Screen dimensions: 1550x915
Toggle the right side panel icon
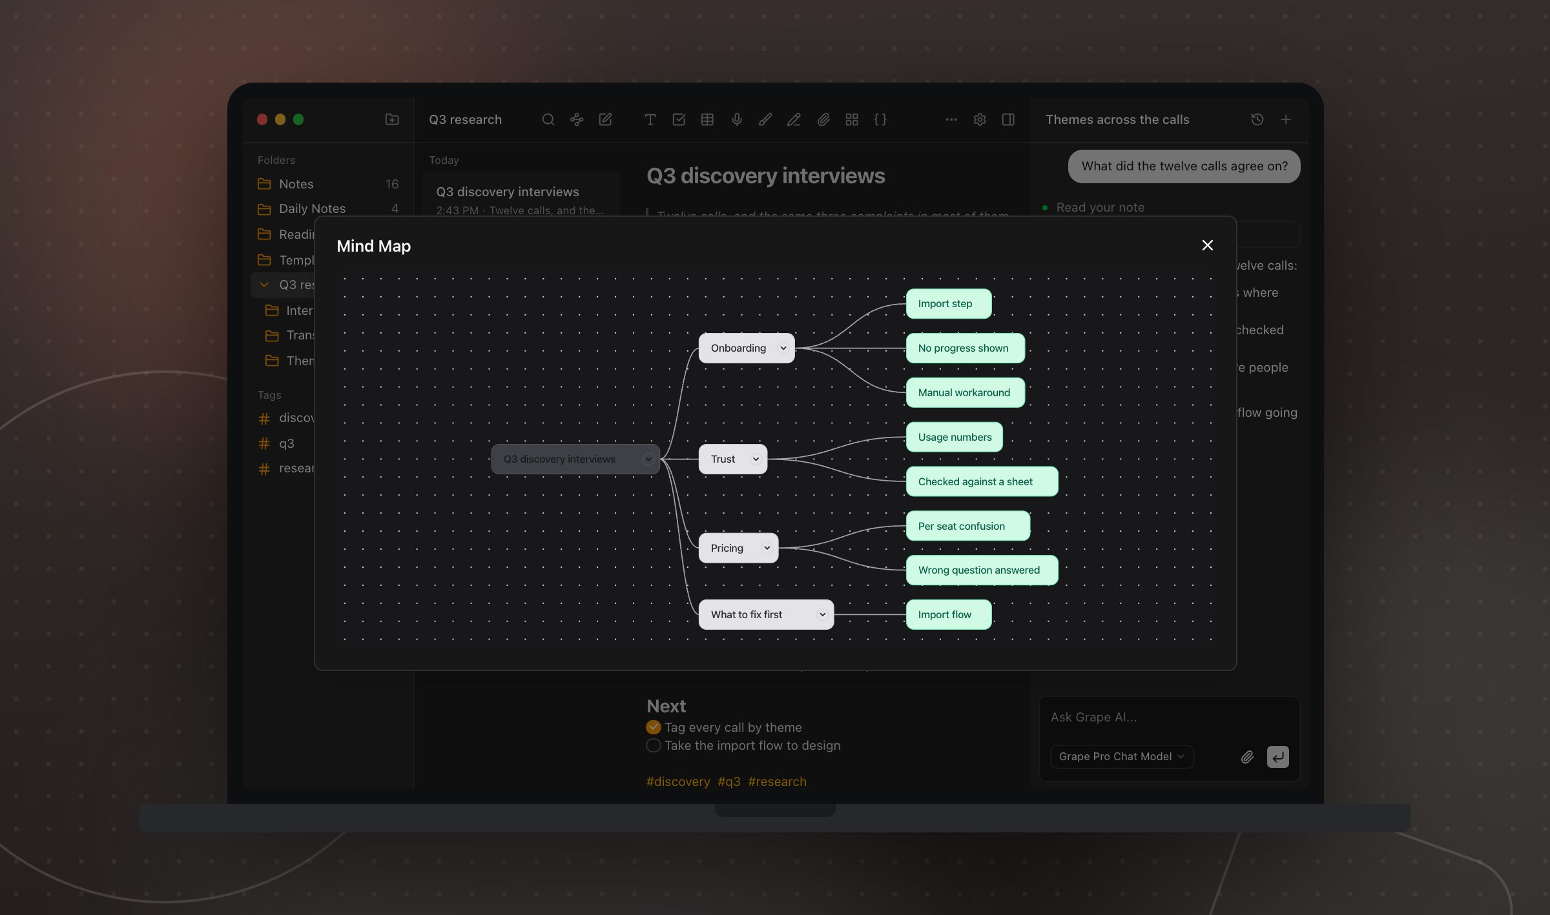coord(1008,119)
